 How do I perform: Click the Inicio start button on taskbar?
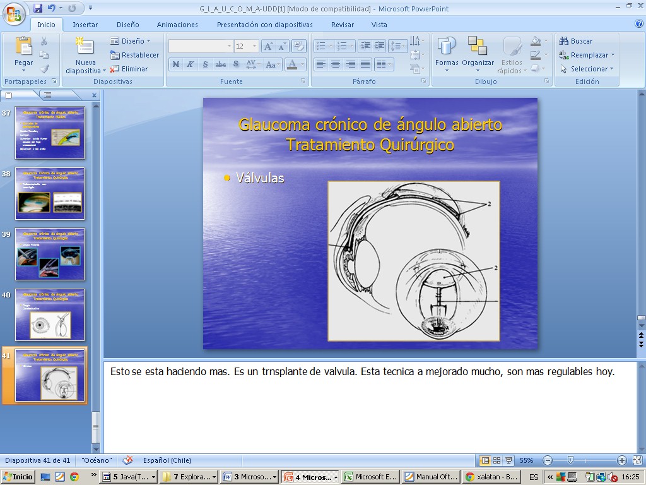coord(18,477)
